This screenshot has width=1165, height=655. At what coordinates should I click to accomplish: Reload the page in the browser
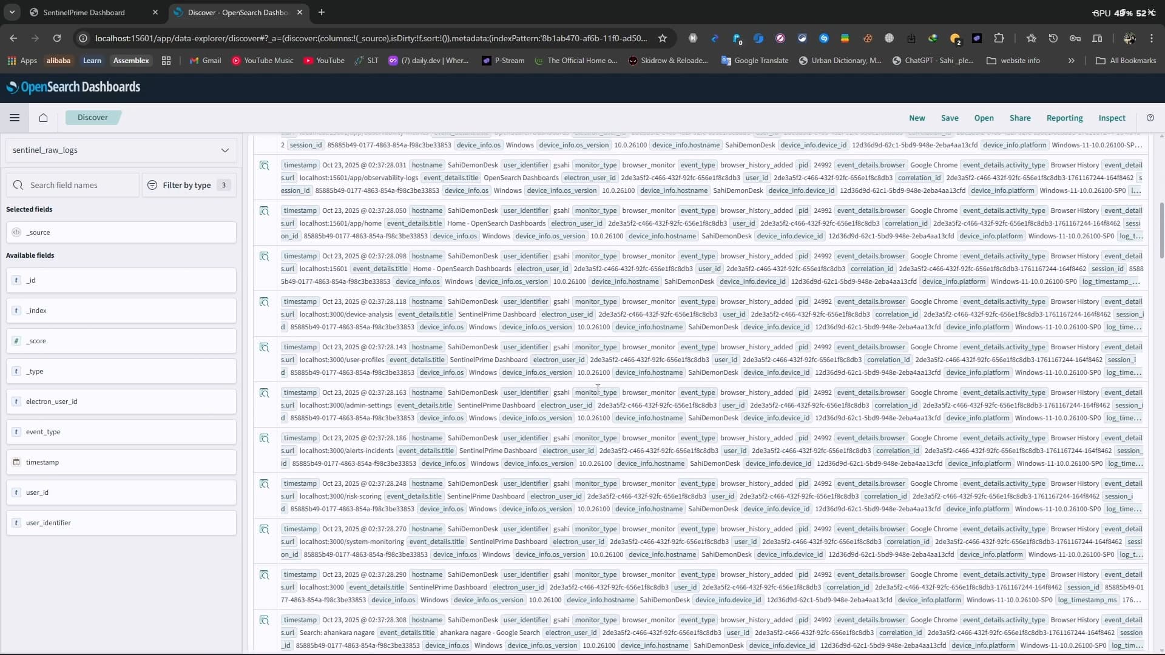click(x=57, y=38)
